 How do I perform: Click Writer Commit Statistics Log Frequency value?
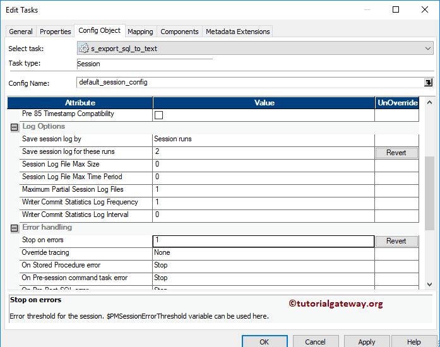[x=263, y=203]
